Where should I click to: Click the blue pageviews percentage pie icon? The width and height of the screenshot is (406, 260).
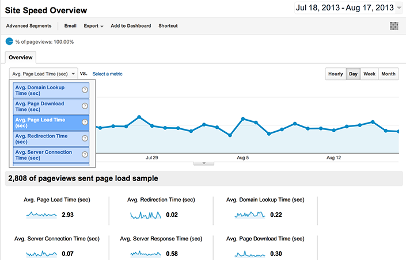(9, 41)
